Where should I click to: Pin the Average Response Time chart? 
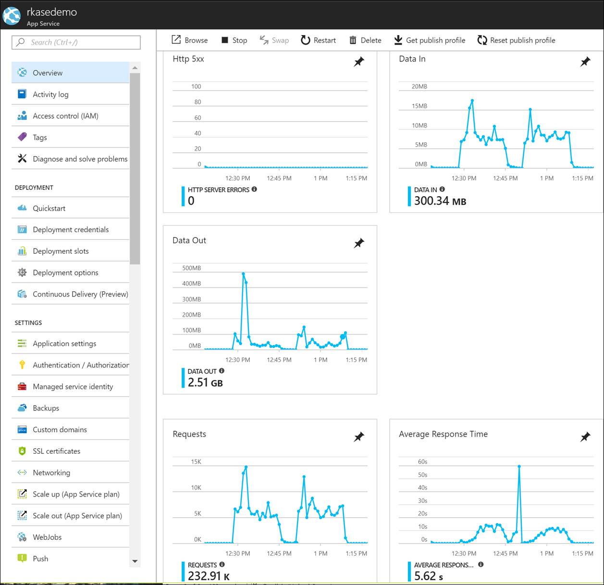tap(585, 436)
